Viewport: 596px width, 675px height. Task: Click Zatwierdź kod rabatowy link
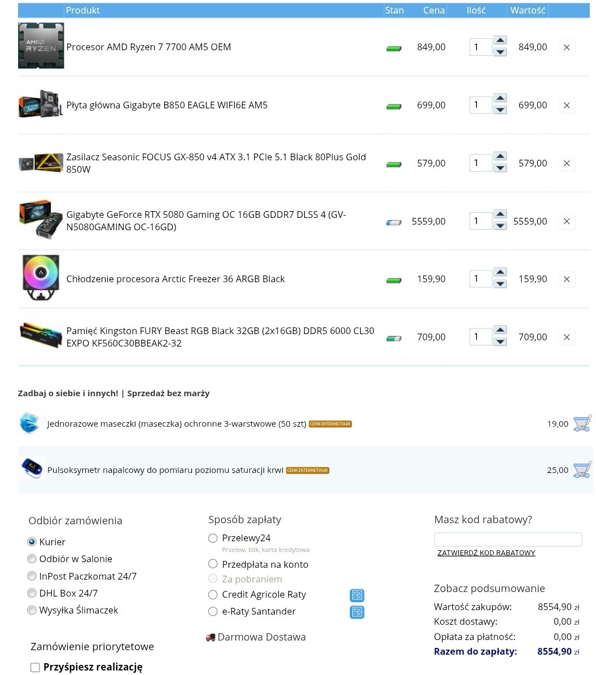(486, 553)
